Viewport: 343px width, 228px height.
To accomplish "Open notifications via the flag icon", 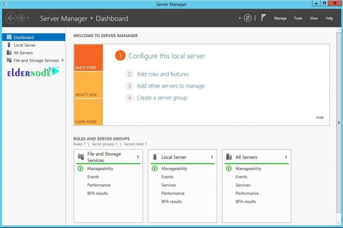I will point(264,17).
